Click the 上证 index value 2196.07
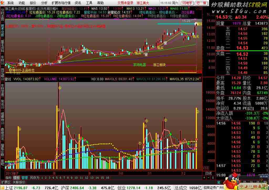 (x=20, y=188)
